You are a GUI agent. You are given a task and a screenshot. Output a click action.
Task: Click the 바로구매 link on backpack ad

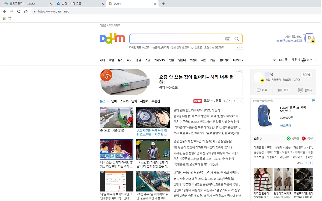(x=286, y=126)
